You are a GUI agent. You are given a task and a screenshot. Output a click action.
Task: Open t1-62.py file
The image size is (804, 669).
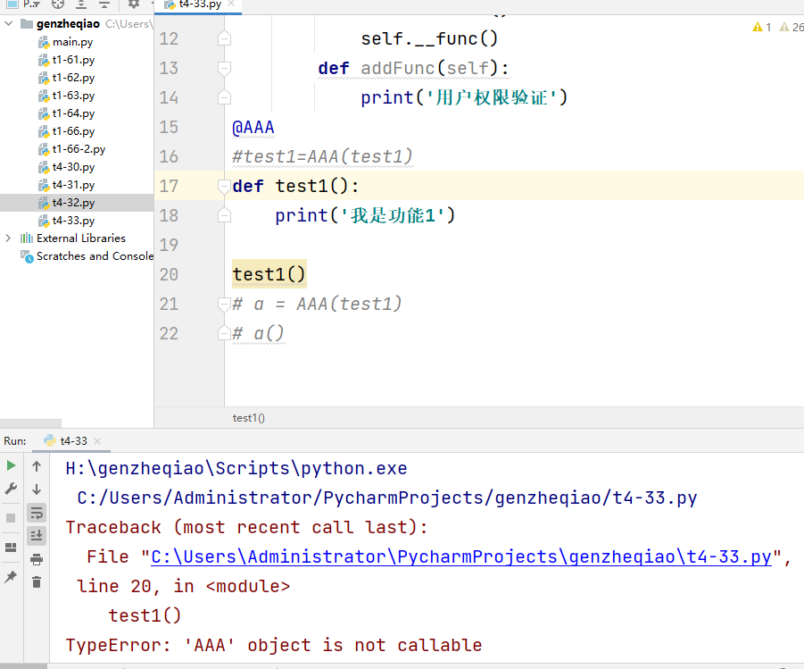pos(73,78)
